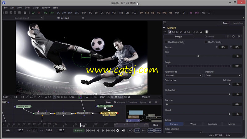This screenshot has width=247, height=139.
Task: Click the LD loader tool
Action: pyautogui.click(x=33, y=13)
